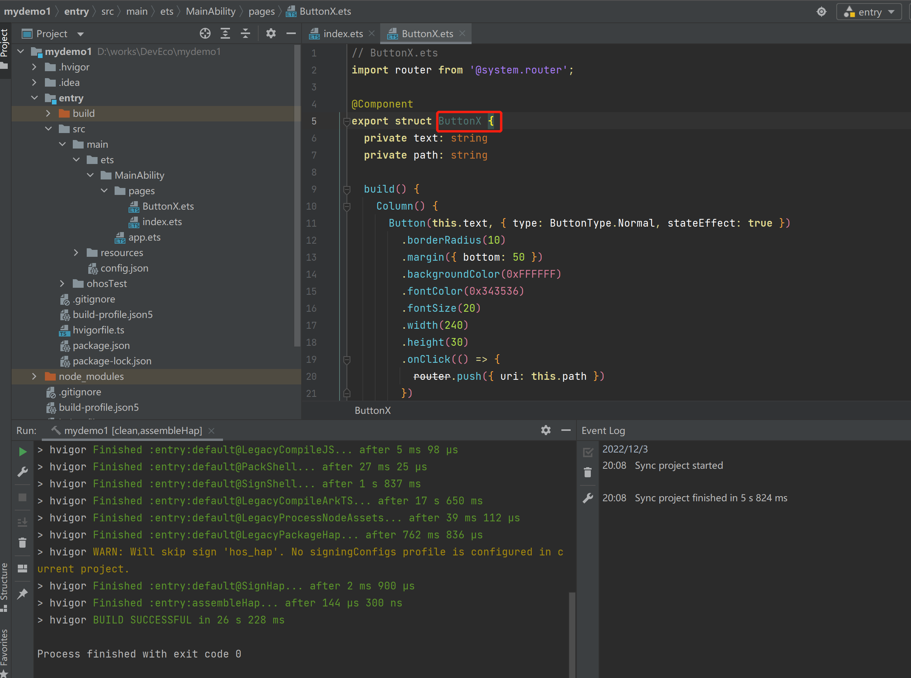Collapse the entry module folder
This screenshot has width=911, height=678.
(x=34, y=98)
